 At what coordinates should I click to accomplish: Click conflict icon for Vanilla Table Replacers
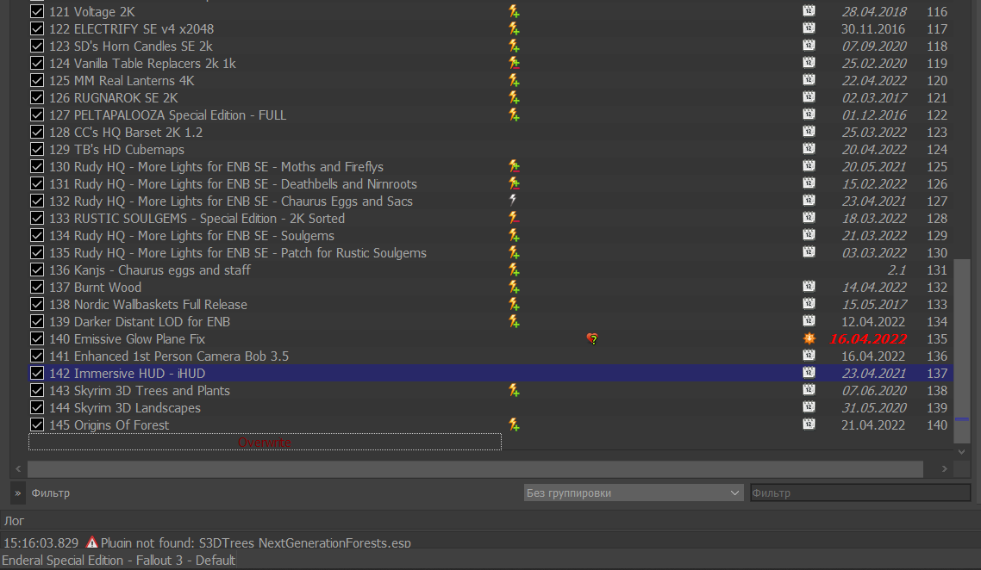[x=514, y=63]
